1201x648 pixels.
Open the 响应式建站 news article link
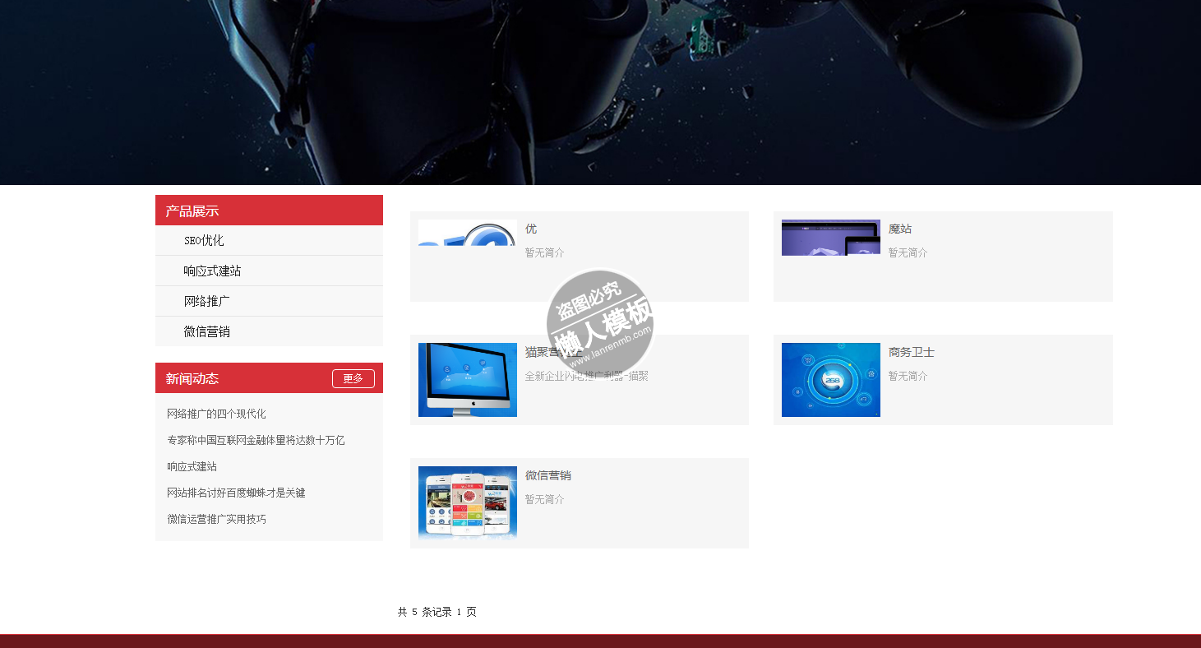(x=192, y=466)
